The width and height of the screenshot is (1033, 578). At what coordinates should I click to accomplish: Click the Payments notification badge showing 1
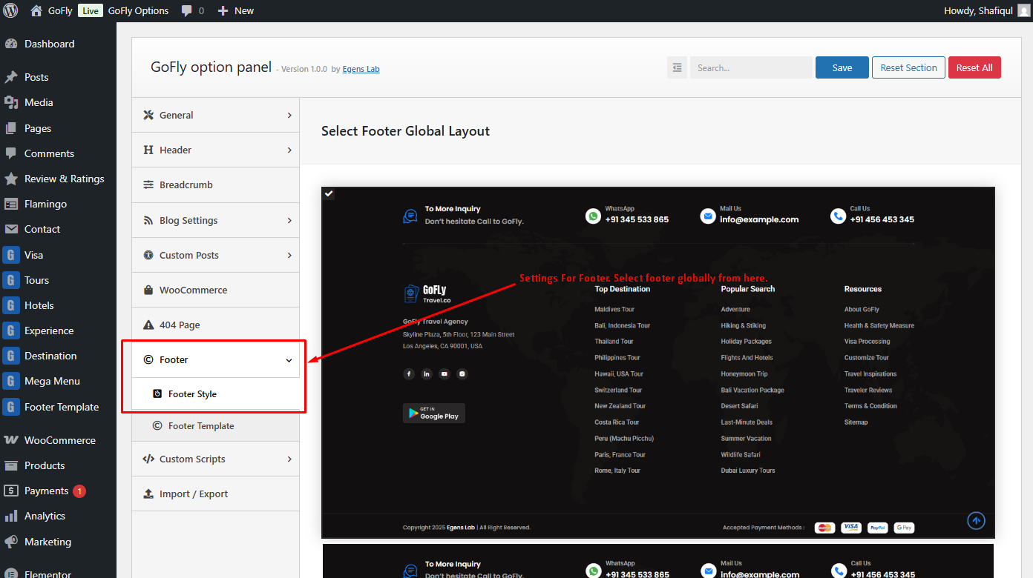79,491
